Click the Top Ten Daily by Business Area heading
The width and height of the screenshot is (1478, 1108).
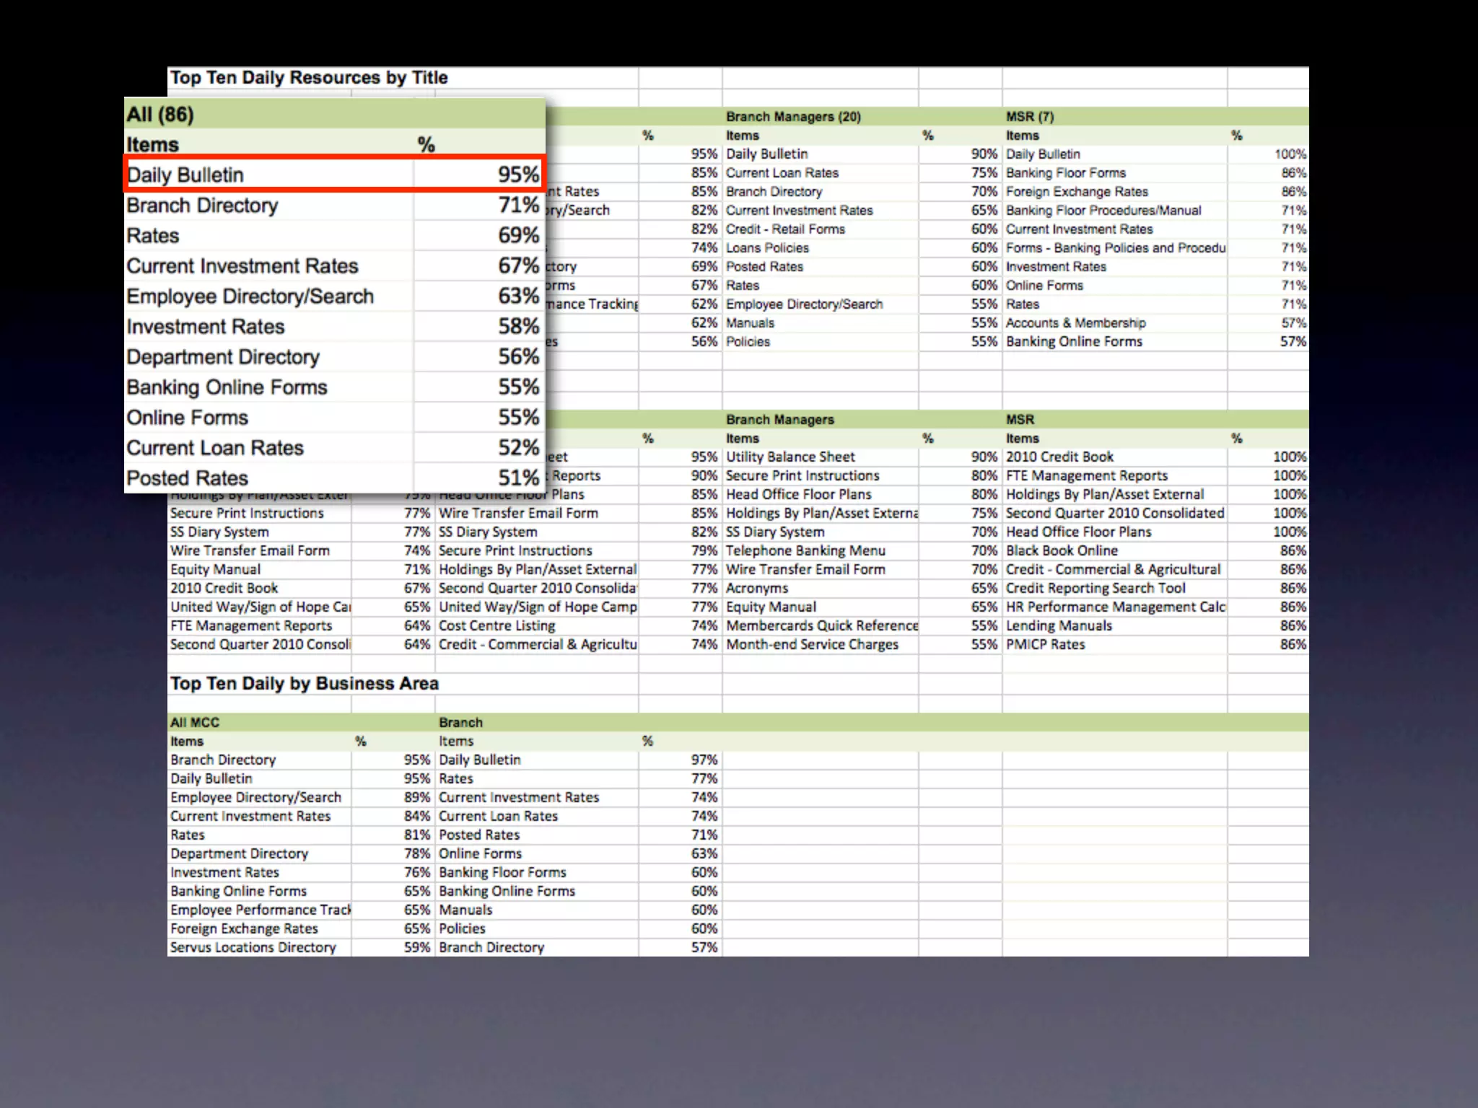304,684
